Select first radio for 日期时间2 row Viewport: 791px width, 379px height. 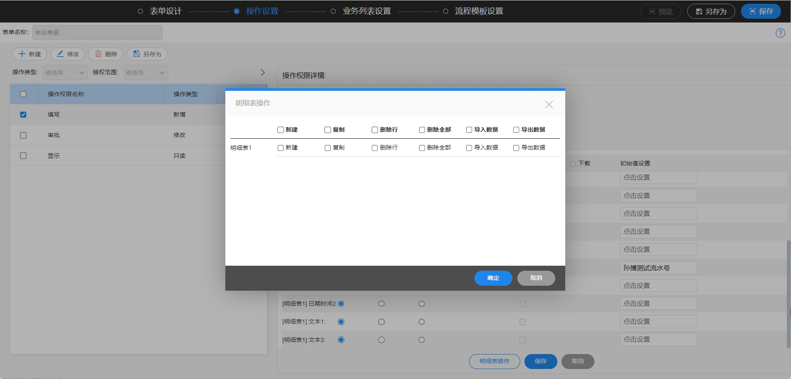coord(341,304)
